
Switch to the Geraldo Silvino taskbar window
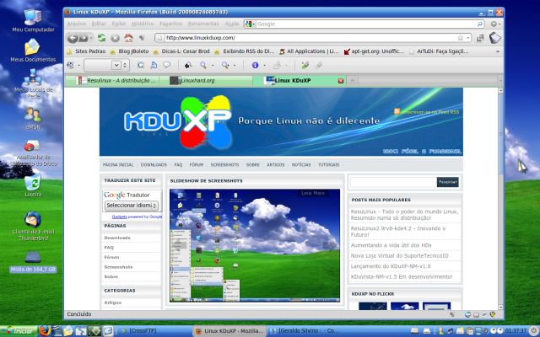(305, 331)
